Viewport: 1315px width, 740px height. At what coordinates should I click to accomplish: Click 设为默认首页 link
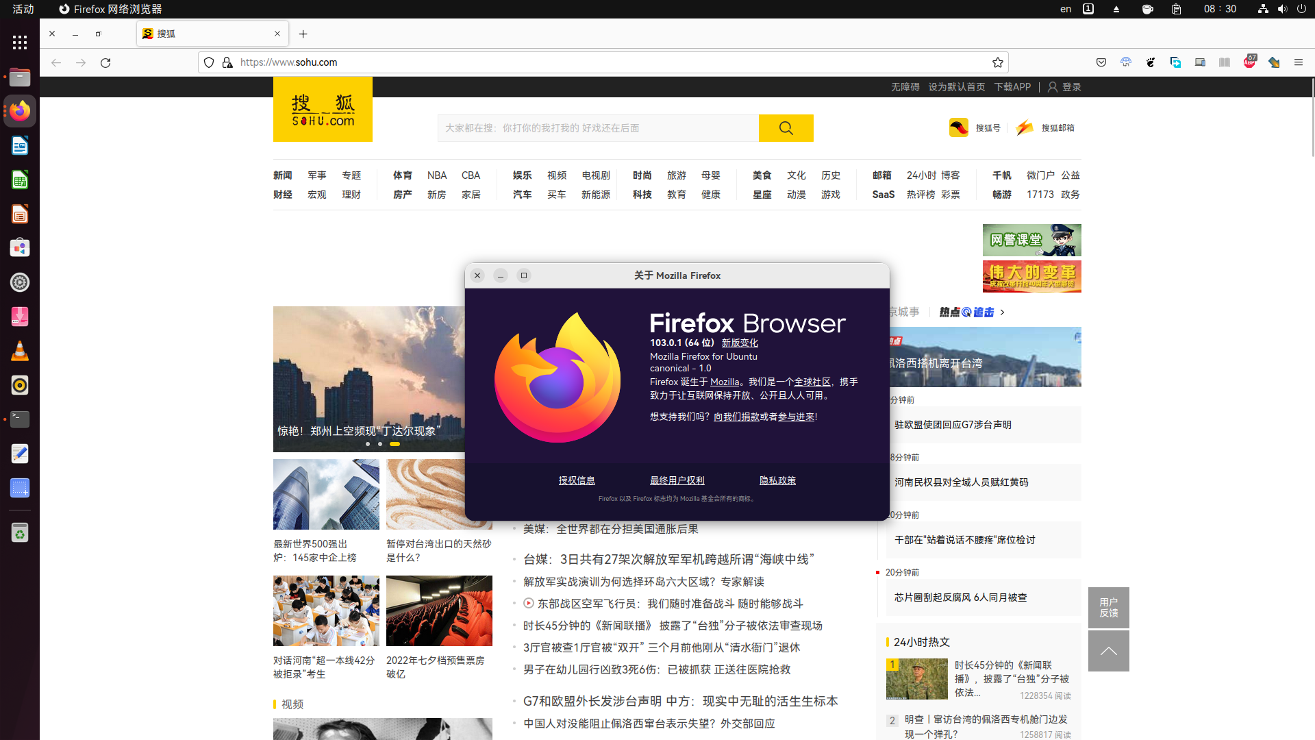pos(957,87)
